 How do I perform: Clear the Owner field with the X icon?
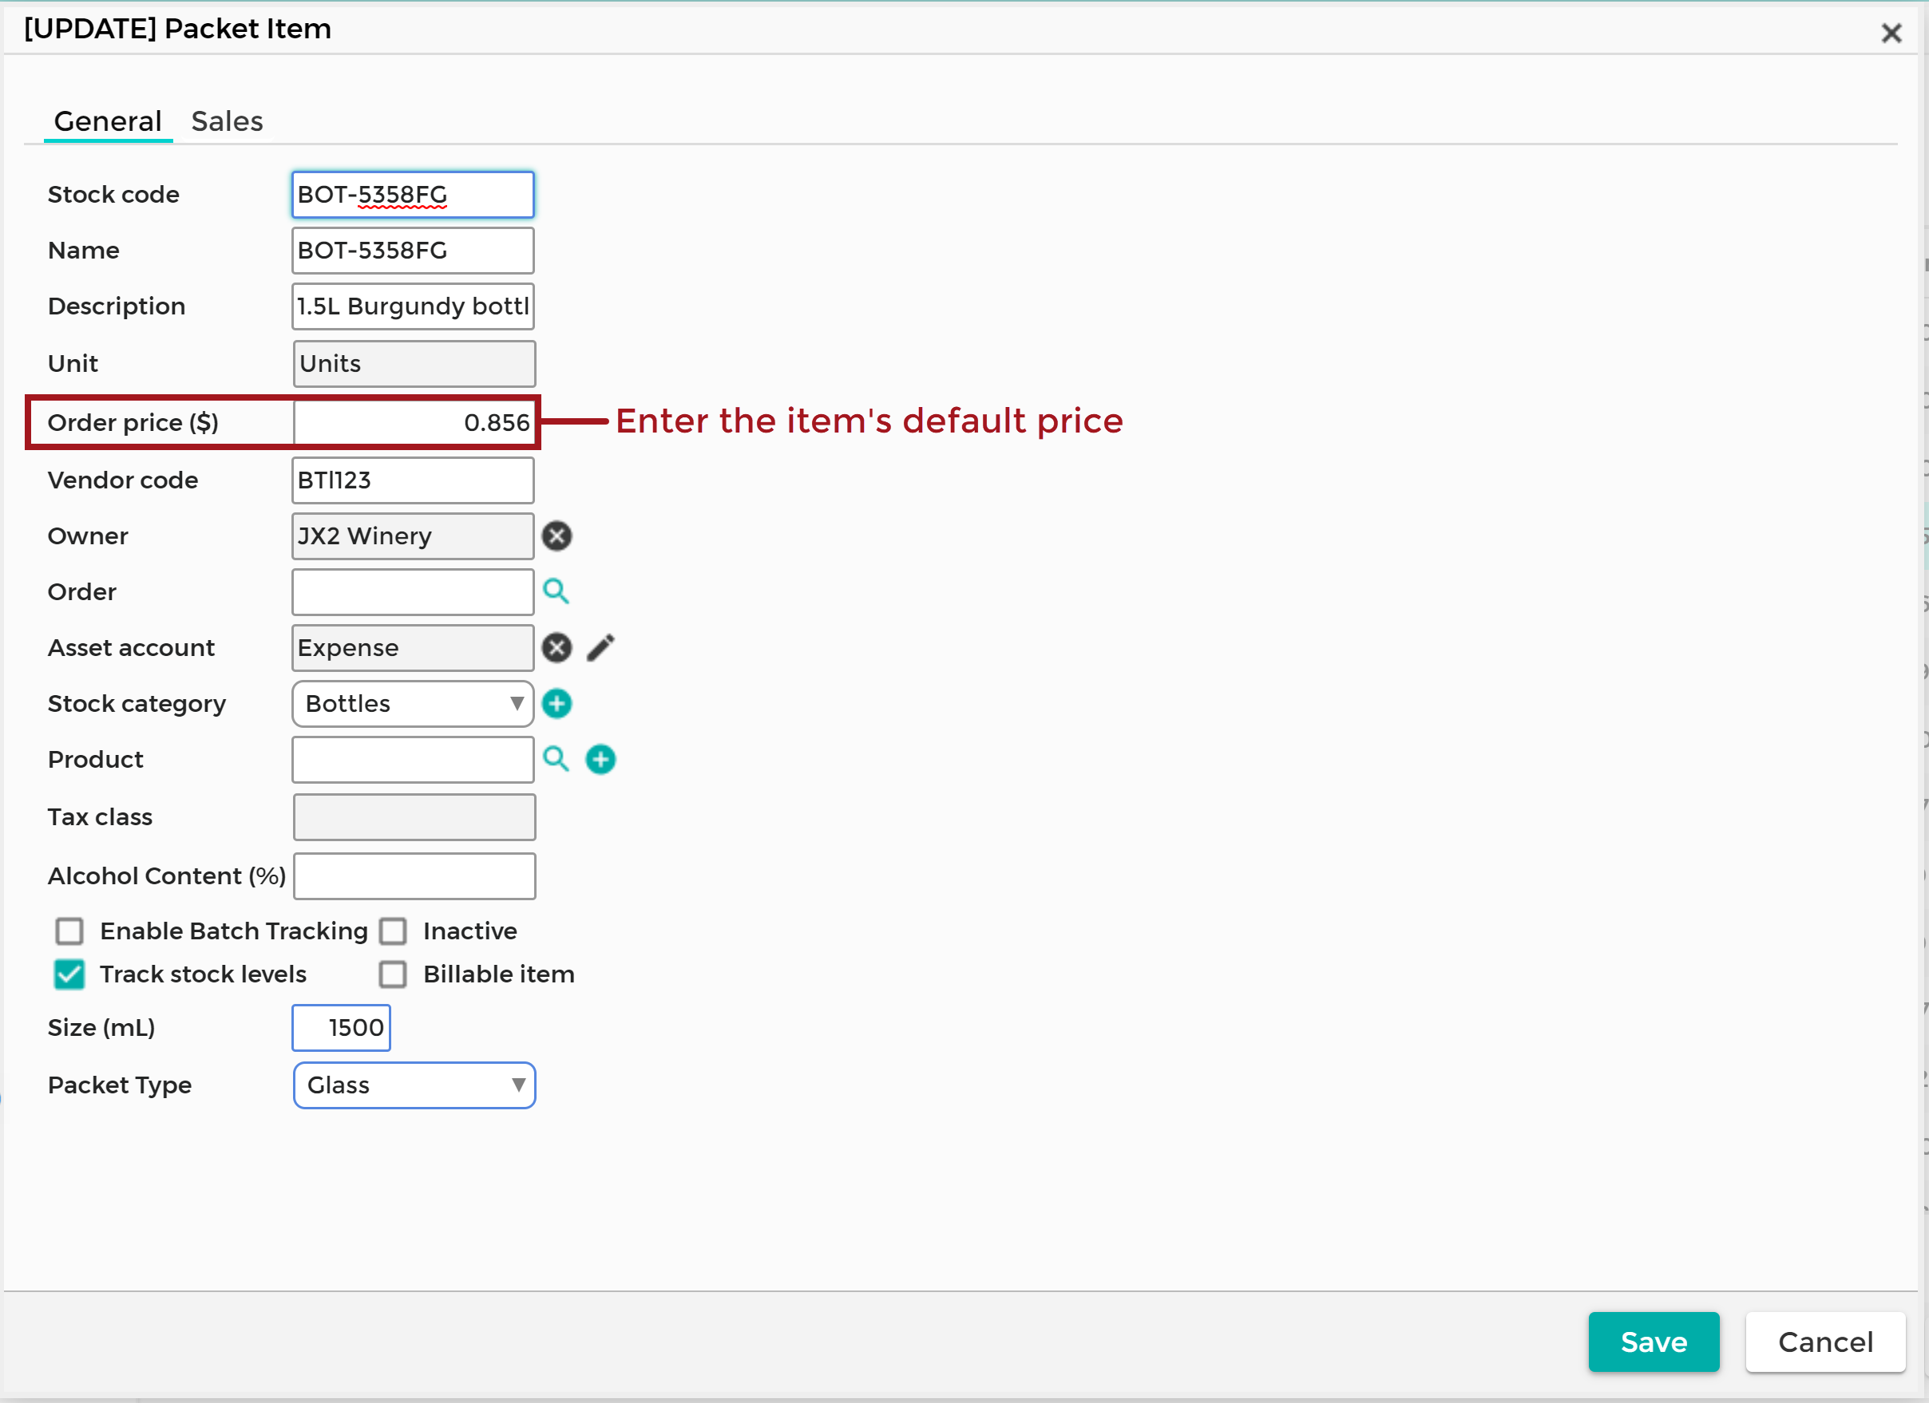(557, 536)
